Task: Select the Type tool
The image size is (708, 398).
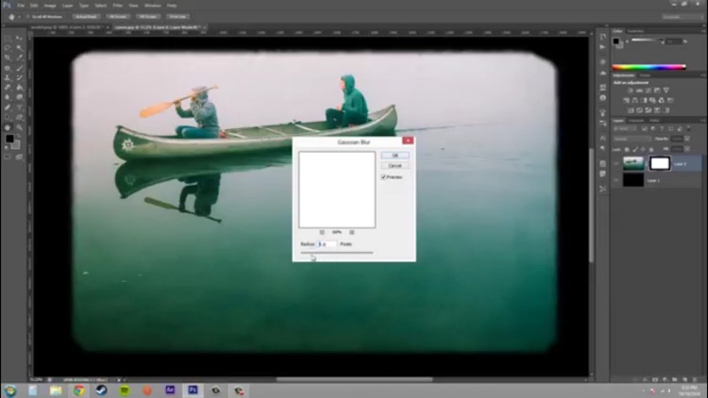Action: click(20, 107)
